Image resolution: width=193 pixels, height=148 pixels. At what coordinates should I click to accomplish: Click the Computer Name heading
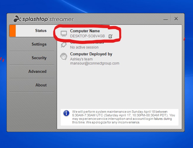pos(85,31)
